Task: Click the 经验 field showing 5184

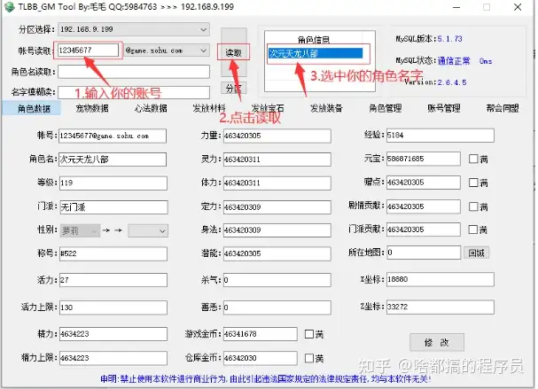Action: tap(441, 136)
